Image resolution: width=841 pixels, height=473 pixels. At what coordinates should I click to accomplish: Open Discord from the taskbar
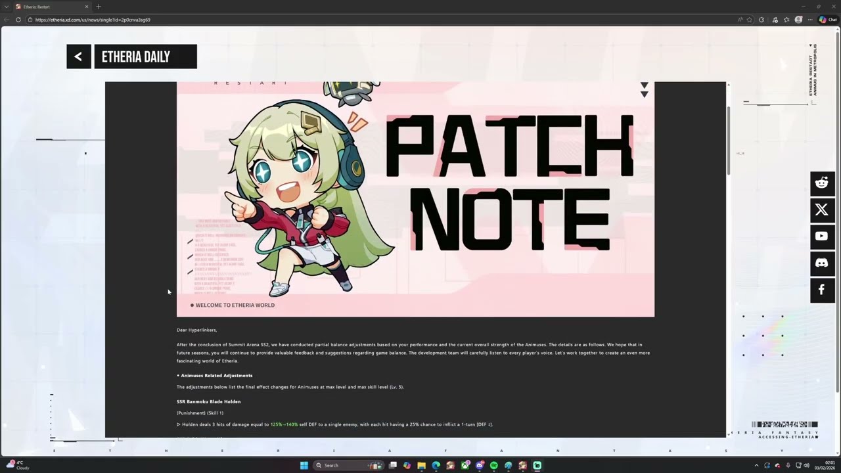(480, 465)
